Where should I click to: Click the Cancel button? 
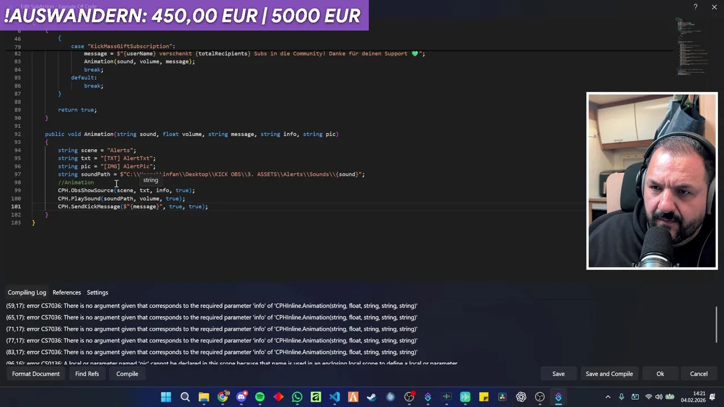pyautogui.click(x=699, y=374)
